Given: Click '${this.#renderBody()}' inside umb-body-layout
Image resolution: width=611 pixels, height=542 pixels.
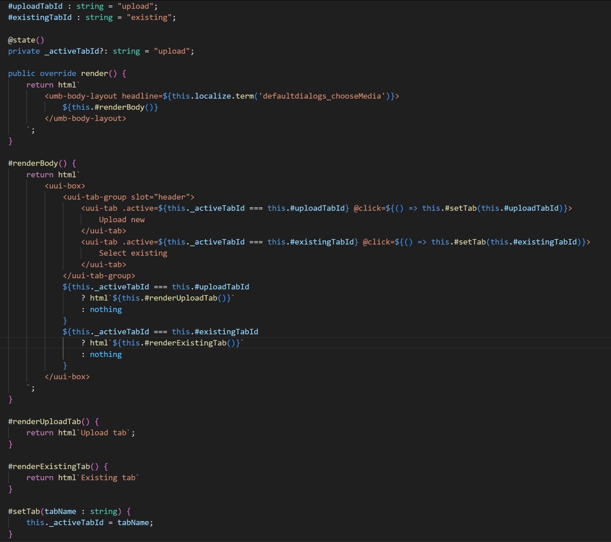Looking at the screenshot, I should click(x=110, y=107).
